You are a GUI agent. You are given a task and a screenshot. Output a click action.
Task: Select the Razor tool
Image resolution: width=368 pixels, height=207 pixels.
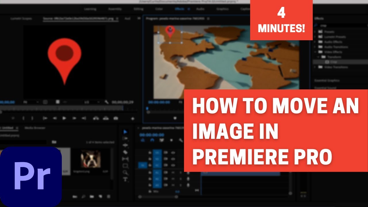click(x=125, y=152)
